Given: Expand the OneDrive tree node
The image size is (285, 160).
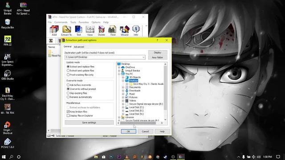Looking at the screenshot, I should 119,67.
